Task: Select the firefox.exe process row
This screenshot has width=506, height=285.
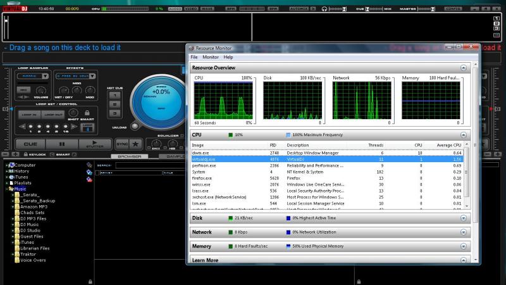Action: click(326, 178)
